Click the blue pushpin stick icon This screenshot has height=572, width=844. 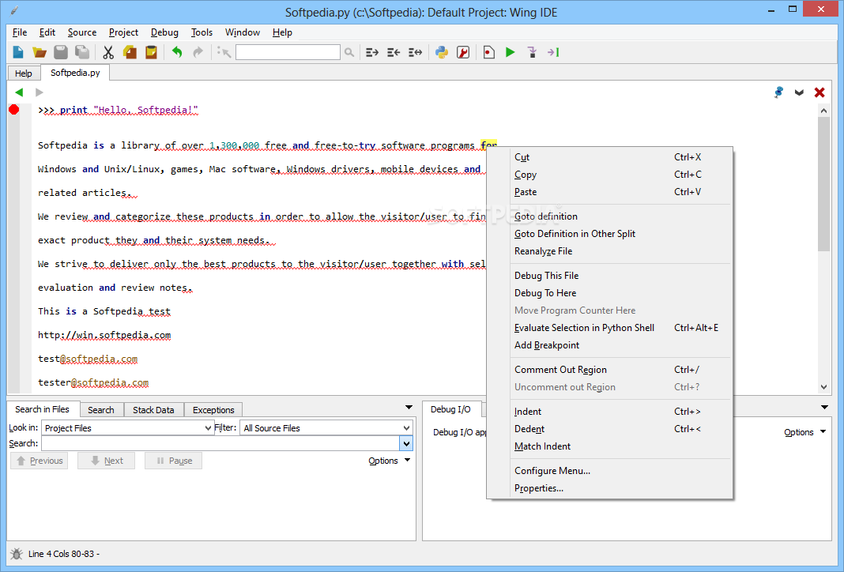point(778,92)
